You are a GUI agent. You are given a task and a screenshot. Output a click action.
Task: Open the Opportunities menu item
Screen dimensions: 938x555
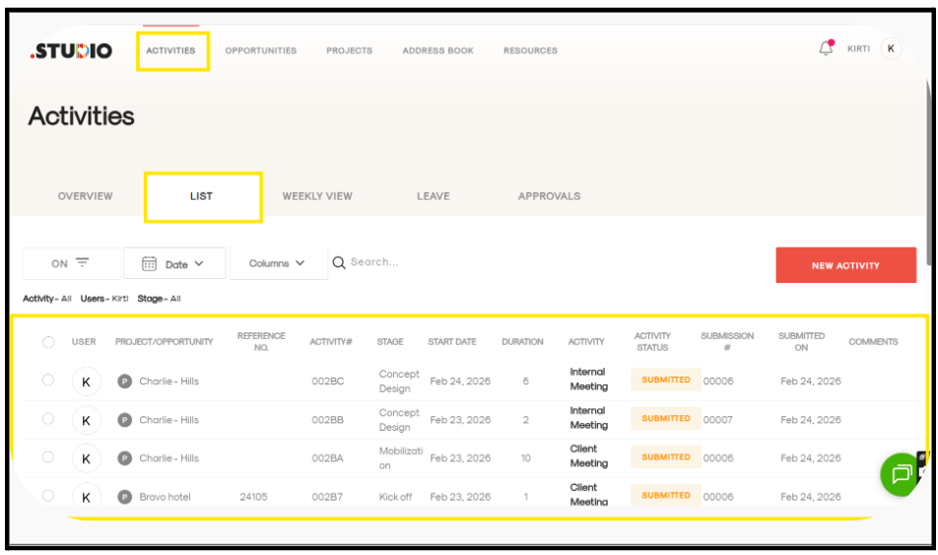point(260,50)
